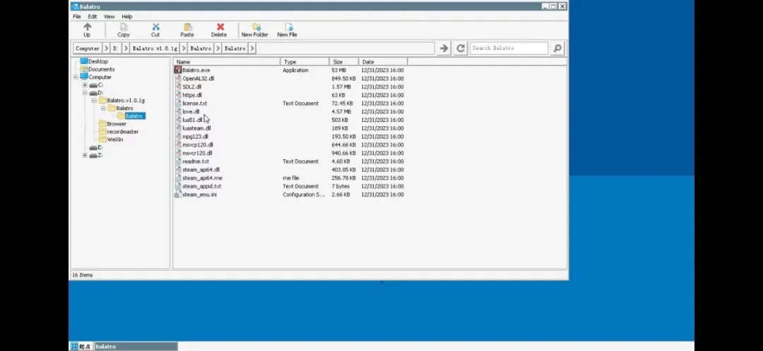Viewport: 763px width, 351px height.
Task: Sort the file list by Date column
Action: point(384,61)
